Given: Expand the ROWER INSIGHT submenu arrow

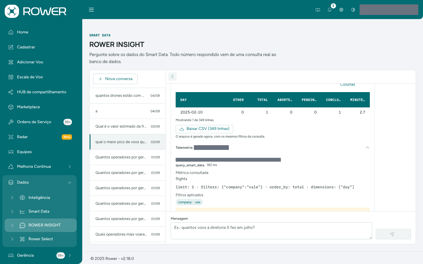Looking at the screenshot, I should point(12,225).
